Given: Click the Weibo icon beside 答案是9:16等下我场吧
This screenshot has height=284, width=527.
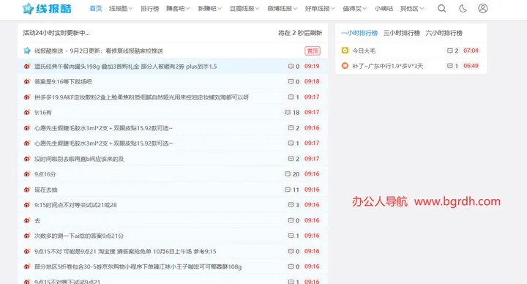Looking at the screenshot, I should tap(27, 82).
